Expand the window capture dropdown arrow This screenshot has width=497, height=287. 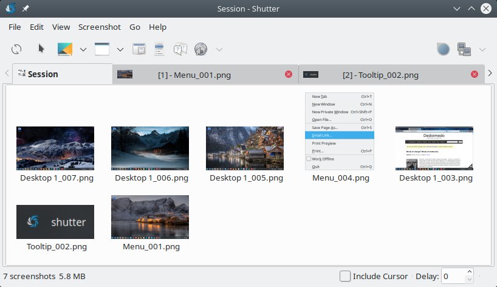(120, 49)
